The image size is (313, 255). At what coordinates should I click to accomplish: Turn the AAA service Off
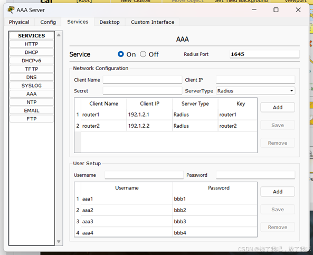tap(143, 54)
